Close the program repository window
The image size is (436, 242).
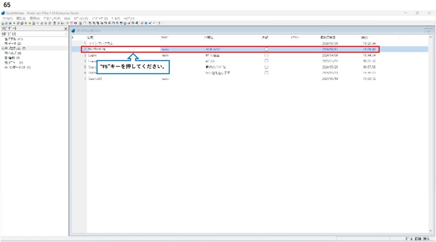(x=428, y=31)
